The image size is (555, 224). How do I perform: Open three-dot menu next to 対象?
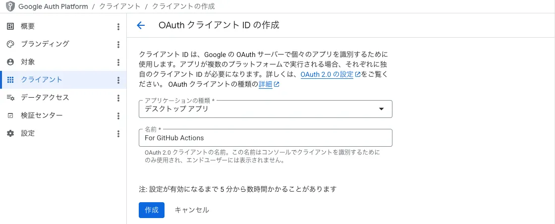click(118, 62)
